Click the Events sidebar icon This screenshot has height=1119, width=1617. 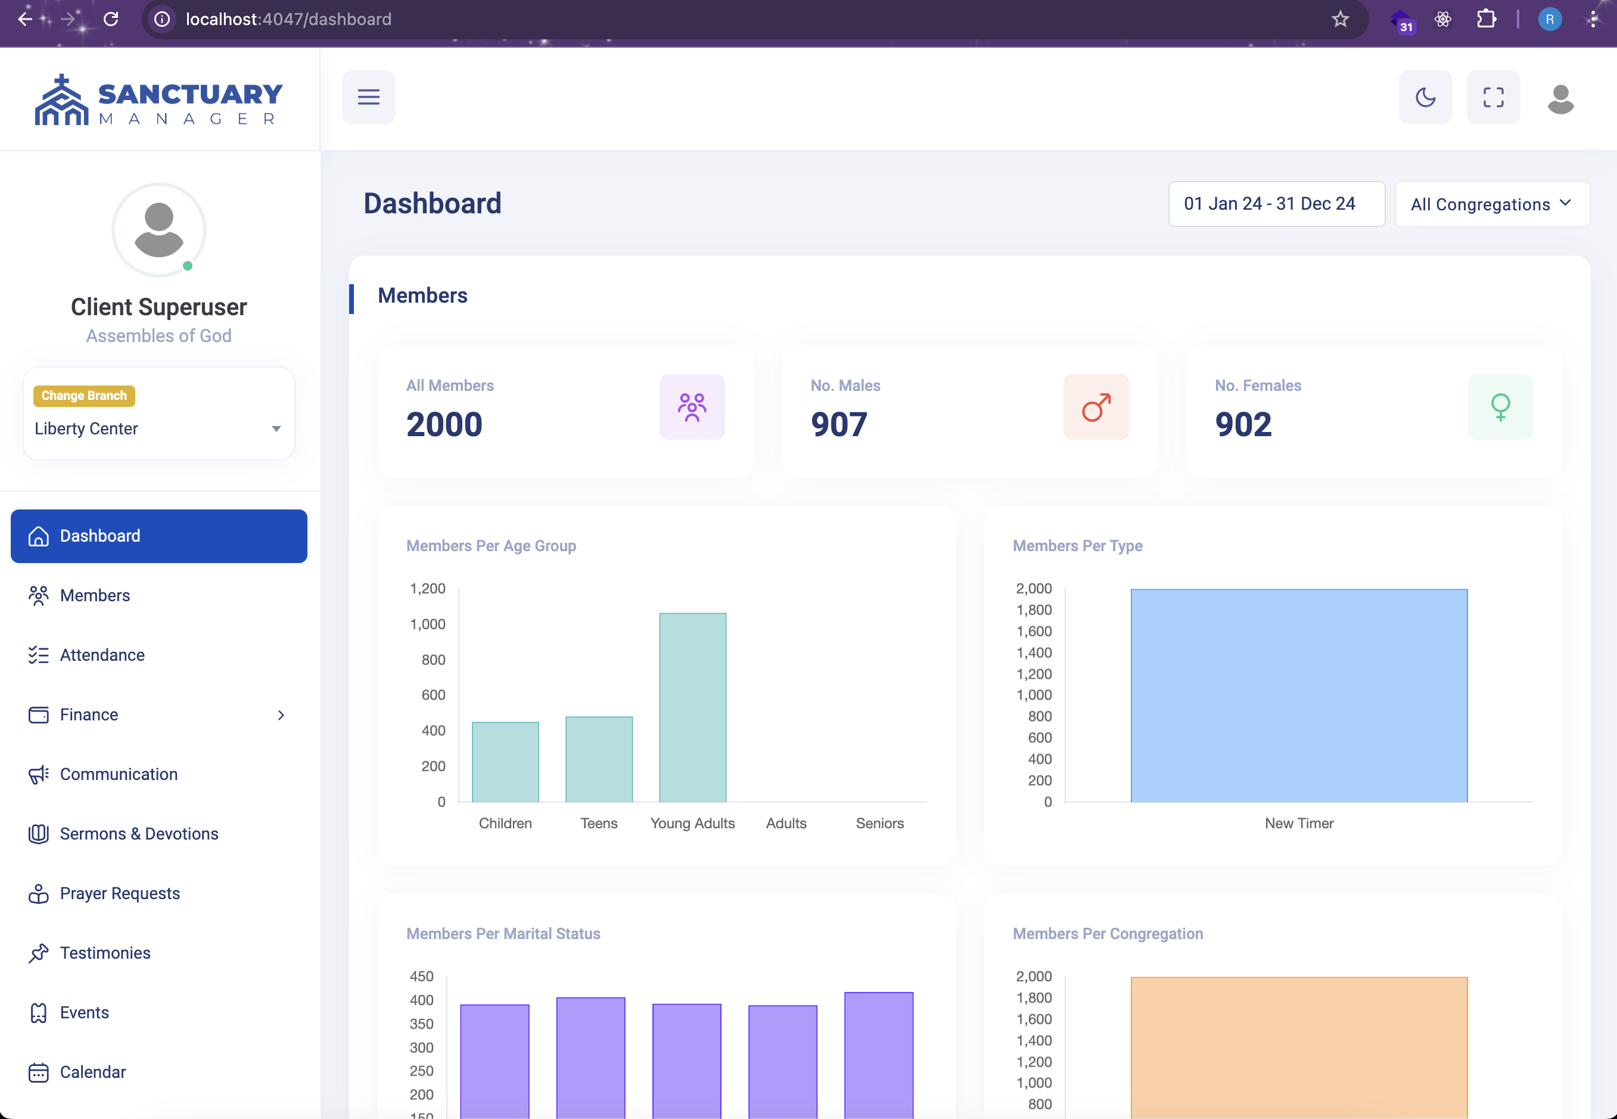(x=38, y=1012)
